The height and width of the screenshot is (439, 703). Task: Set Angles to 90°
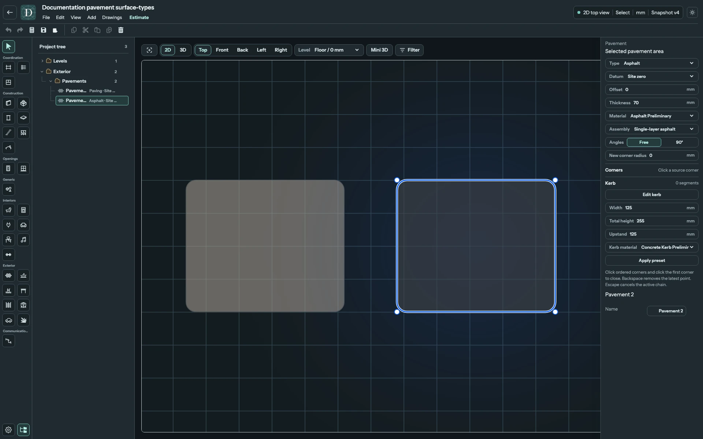(x=679, y=142)
